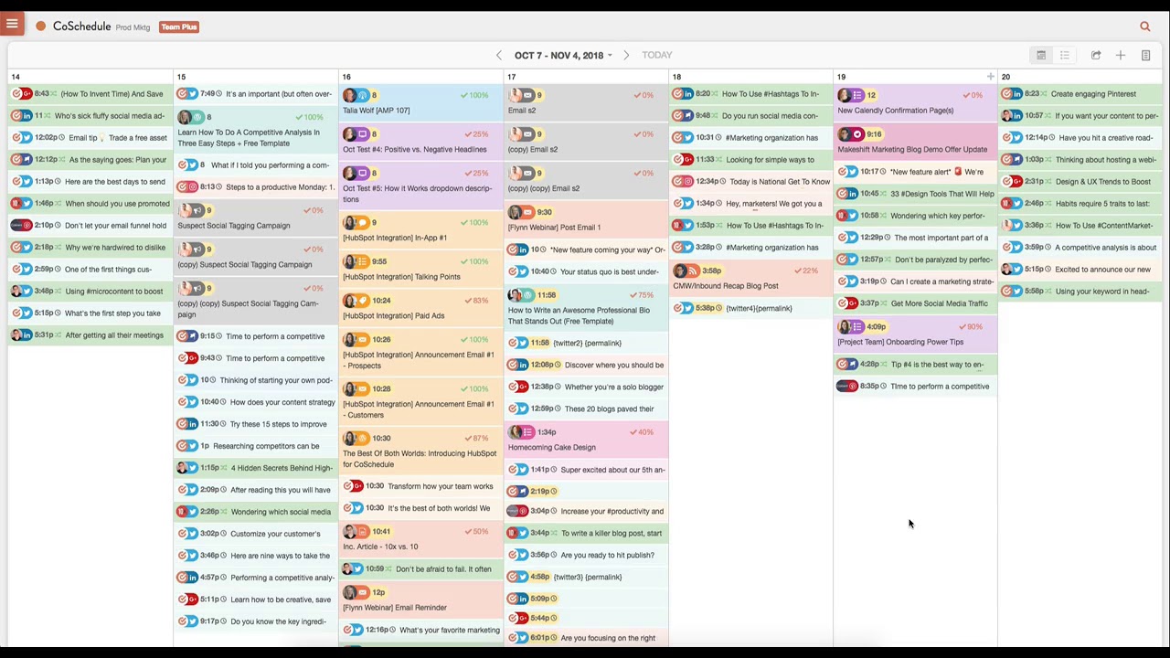Click the plus icon to create
Image resolution: width=1170 pixels, height=658 pixels.
pos(1121,56)
